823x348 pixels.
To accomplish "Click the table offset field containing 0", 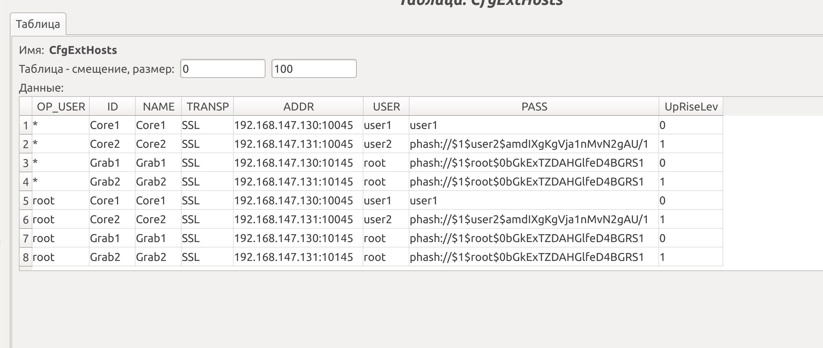I will [x=223, y=69].
